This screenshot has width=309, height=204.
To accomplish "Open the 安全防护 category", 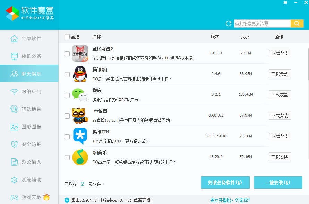I will click(29, 145).
